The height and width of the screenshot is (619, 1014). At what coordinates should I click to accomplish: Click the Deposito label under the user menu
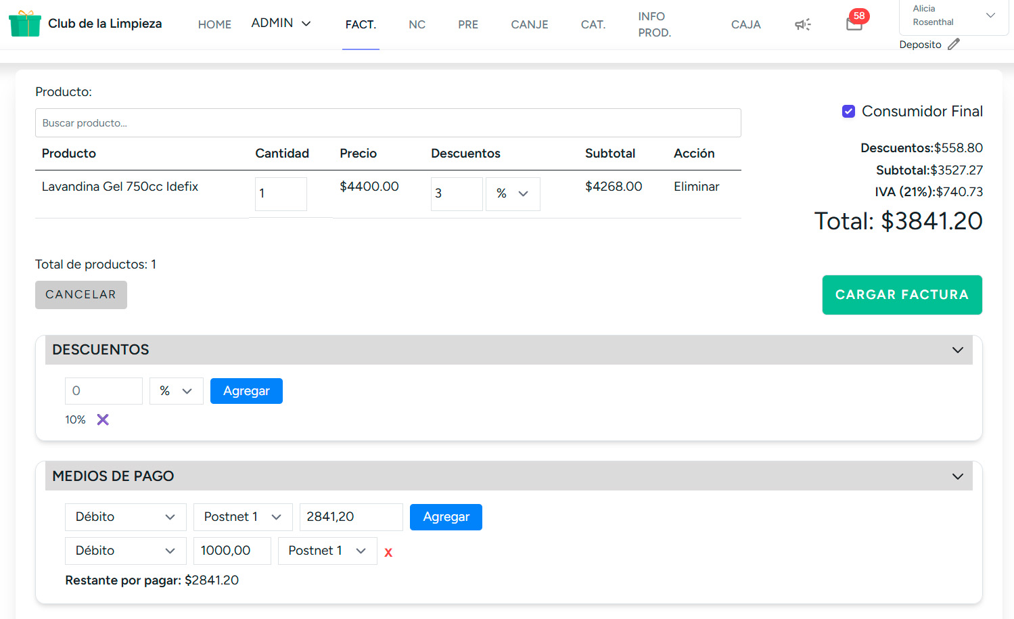[x=920, y=45]
